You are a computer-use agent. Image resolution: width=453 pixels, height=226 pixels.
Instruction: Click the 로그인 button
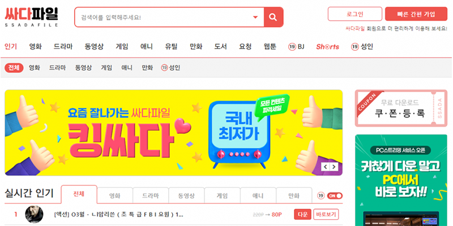click(355, 14)
